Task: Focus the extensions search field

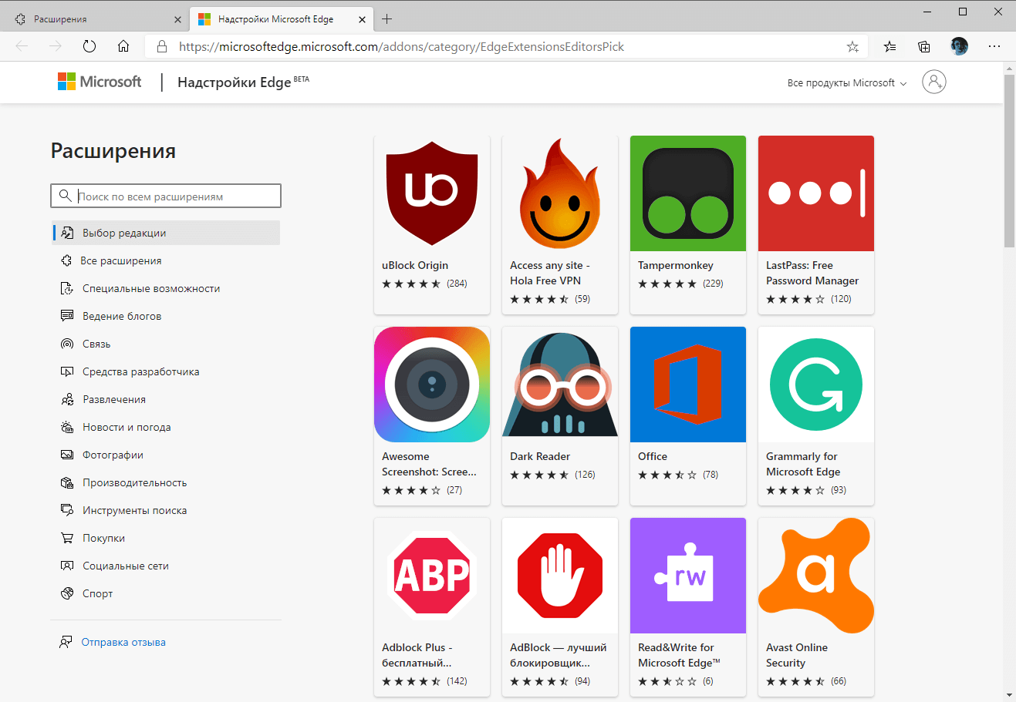Action: pyautogui.click(x=166, y=196)
